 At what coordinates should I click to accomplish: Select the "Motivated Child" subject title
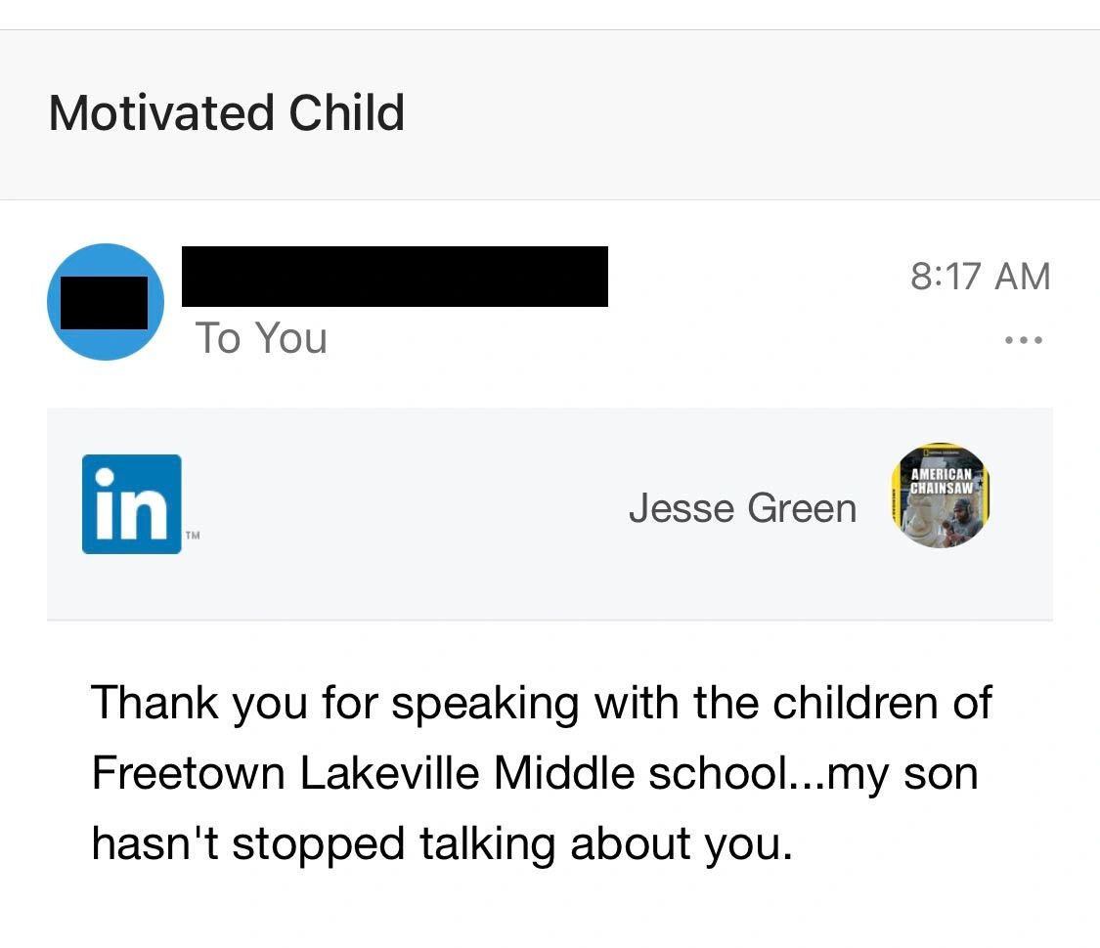[226, 112]
